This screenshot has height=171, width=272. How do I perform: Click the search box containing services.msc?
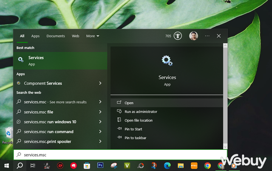(x=120, y=154)
